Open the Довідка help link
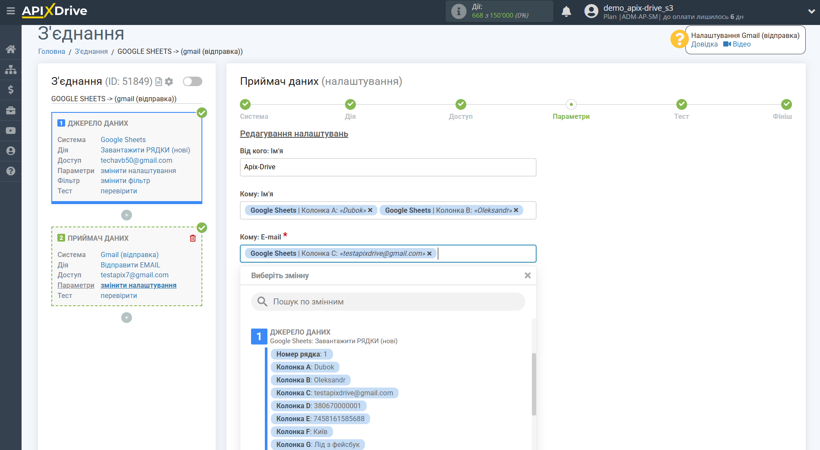820x450 pixels. coord(704,44)
